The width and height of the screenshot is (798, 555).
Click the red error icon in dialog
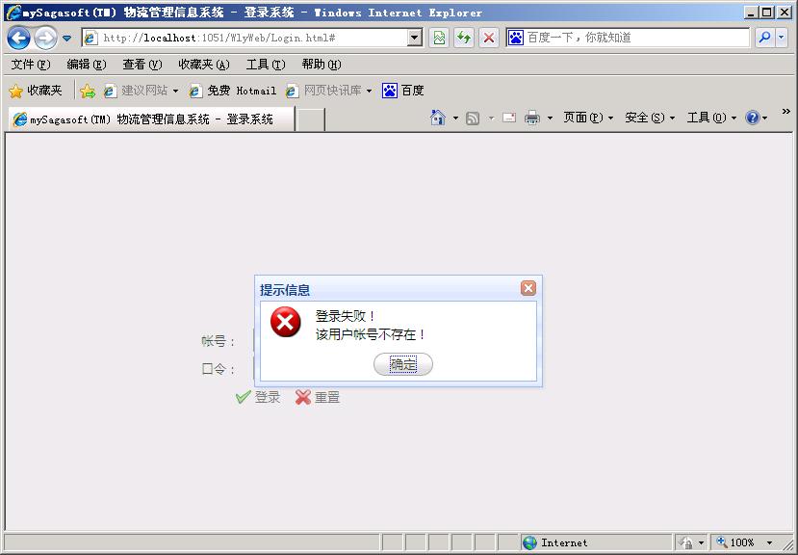click(x=286, y=322)
